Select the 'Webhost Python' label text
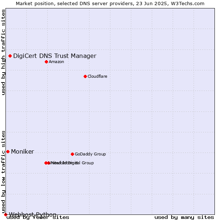The image size is (220, 220). click(x=33, y=214)
